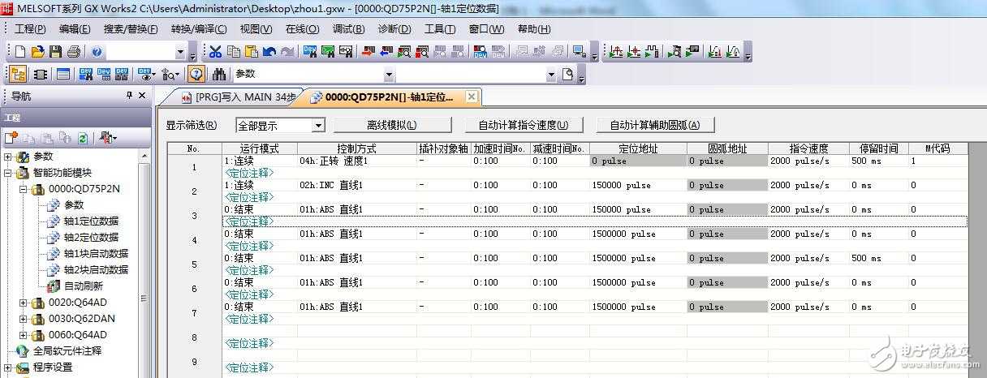Click the Write to PLC red arrow icon
The image size is (987, 378).
coord(367,51)
